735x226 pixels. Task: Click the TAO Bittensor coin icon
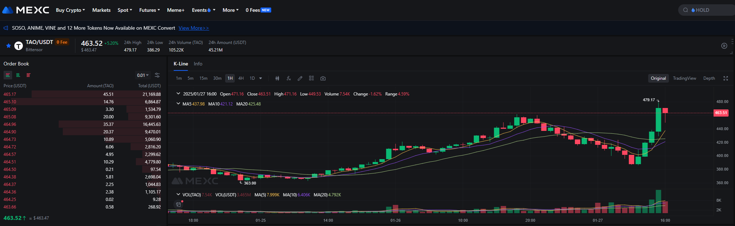point(19,46)
